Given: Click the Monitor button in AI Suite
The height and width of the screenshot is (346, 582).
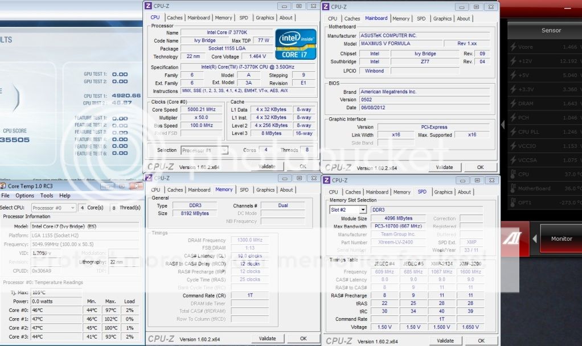Looking at the screenshot, I should [x=561, y=239].
